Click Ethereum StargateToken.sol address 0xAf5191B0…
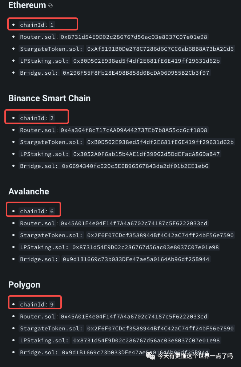This screenshot has height=367, width=241. pyautogui.click(x=160, y=49)
